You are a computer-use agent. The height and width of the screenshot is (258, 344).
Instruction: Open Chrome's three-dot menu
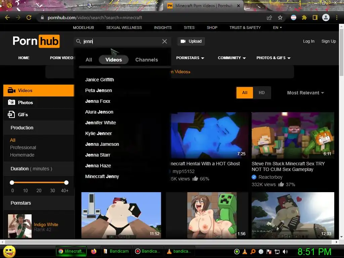pyautogui.click(x=337, y=17)
